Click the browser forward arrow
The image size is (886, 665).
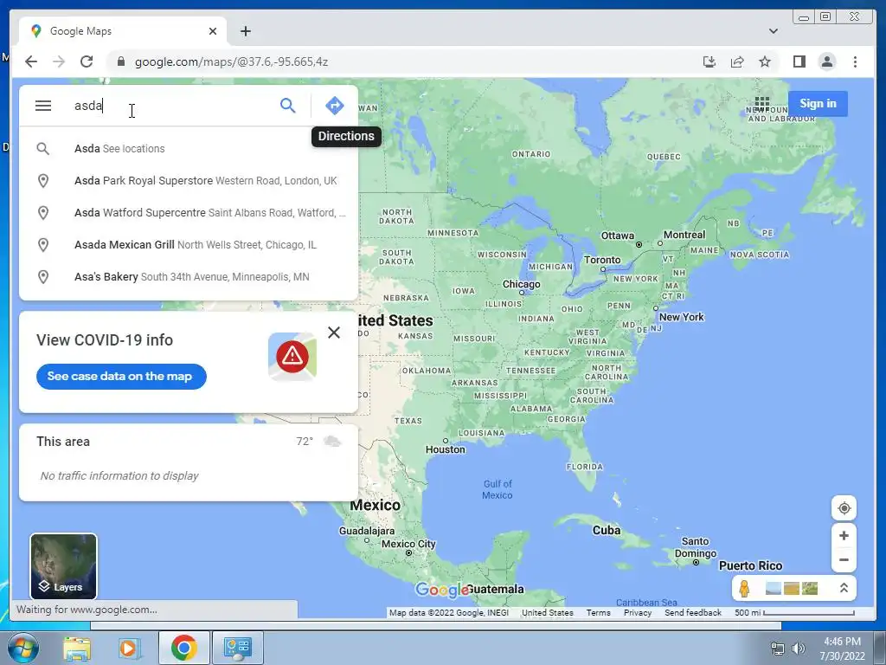point(59,61)
